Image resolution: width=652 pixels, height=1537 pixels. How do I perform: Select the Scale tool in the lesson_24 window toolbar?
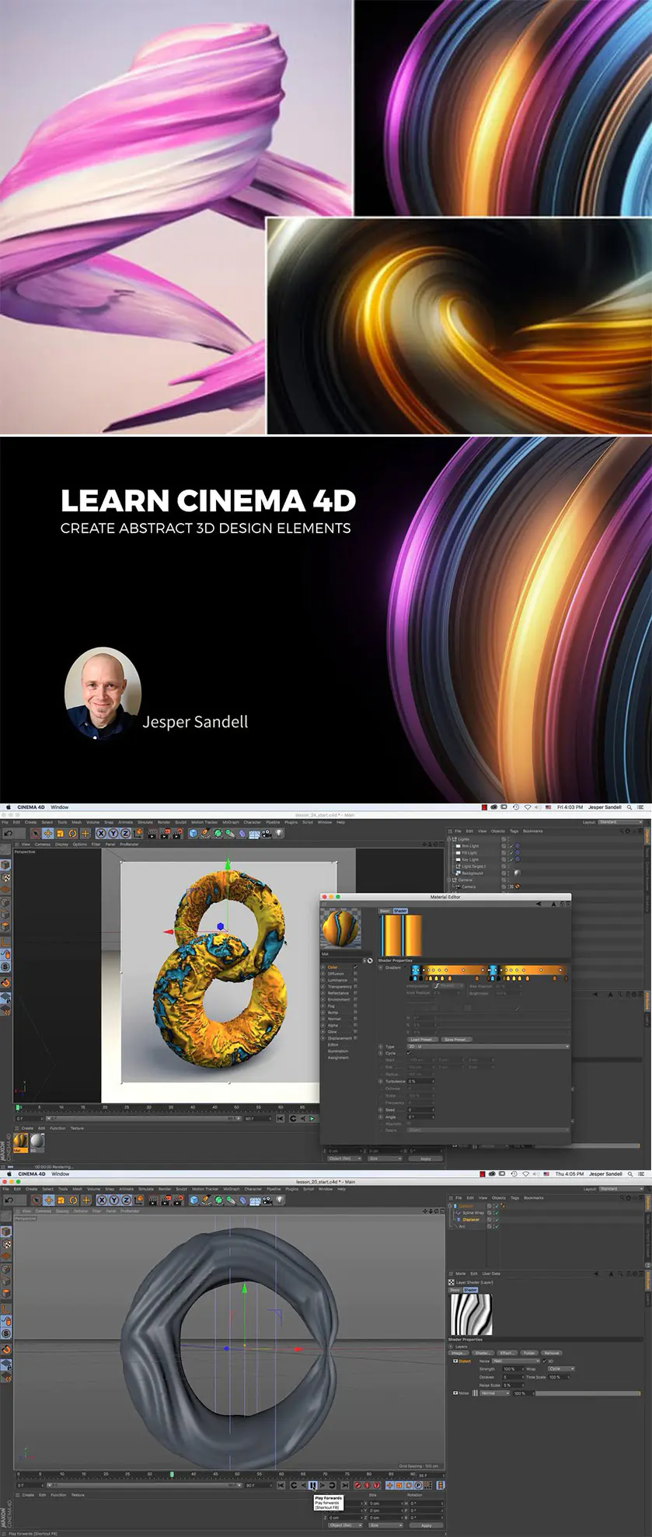click(60, 833)
